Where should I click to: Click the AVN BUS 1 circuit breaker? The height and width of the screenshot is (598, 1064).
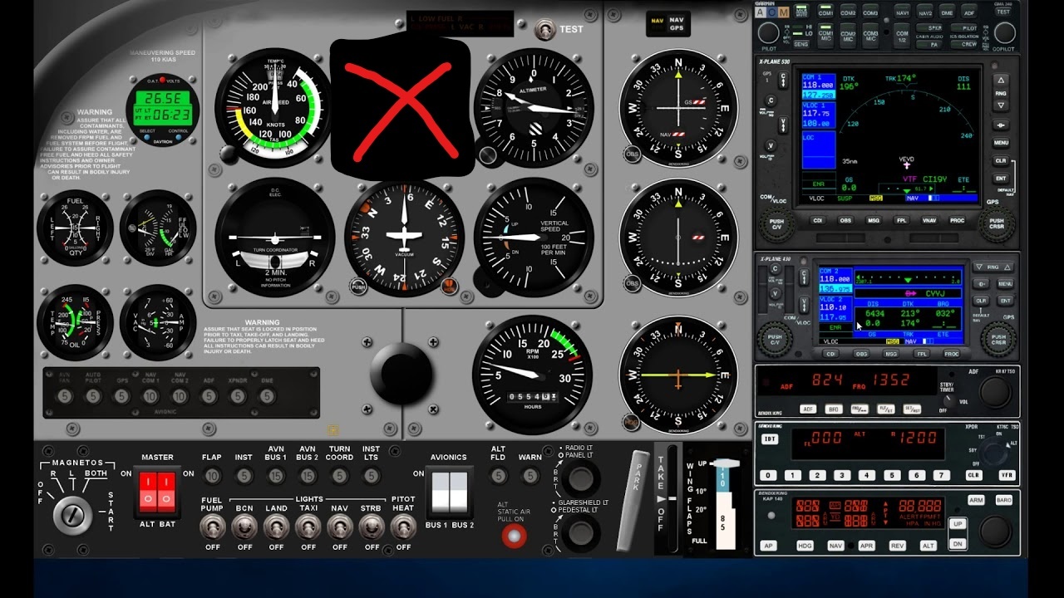(276, 476)
